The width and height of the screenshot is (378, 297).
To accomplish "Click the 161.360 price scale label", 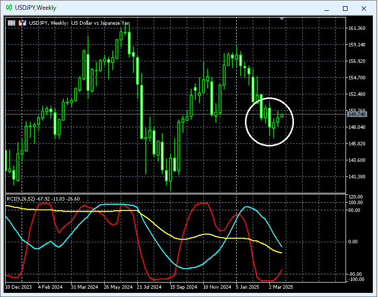I will tap(357, 28).
